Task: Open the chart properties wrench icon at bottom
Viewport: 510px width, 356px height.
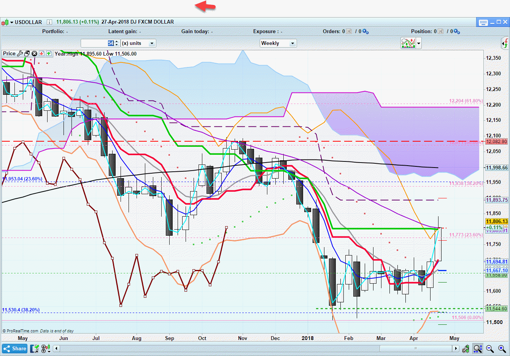Action: click(466, 348)
